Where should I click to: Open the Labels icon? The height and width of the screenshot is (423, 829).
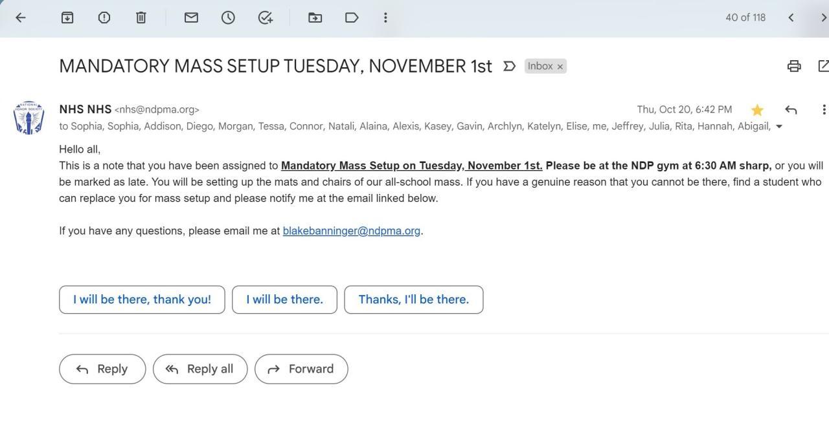(x=352, y=17)
